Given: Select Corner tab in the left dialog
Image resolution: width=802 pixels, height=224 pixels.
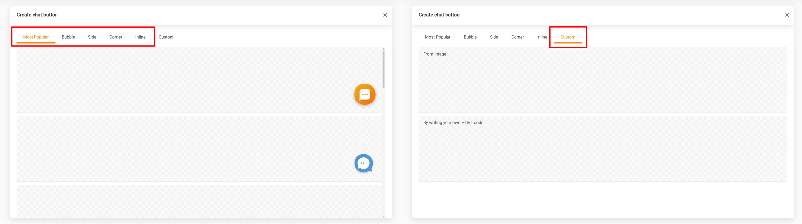Looking at the screenshot, I should (x=116, y=37).
